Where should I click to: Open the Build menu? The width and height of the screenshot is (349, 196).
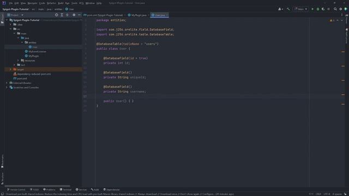pos(61,3)
